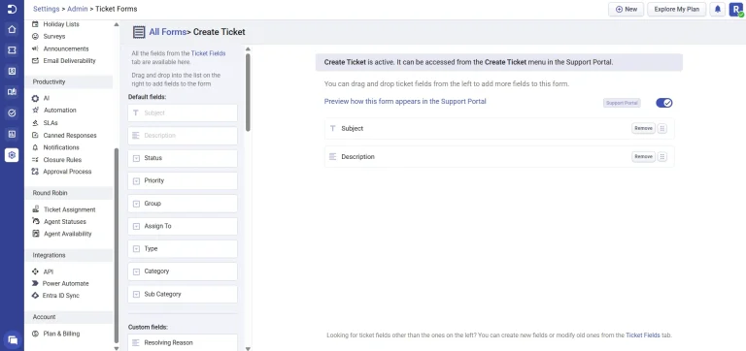Viewport: 746px width, 351px height.
Task: Select the Sub Category default field
Action: point(183,294)
